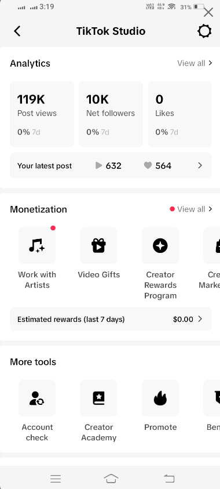Expand Monetization with View all chevron
Screen dimensions: 220x489
click(210, 209)
